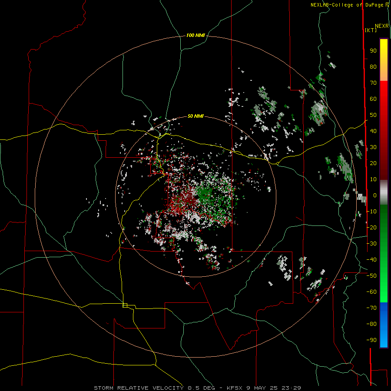Select the -50 knot scale label
Image resolution: width=391 pixels, height=391 pixels.
click(371, 275)
